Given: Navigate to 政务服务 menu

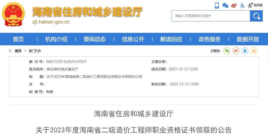Looking at the screenshot, I should pos(210,39).
